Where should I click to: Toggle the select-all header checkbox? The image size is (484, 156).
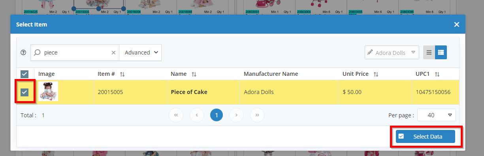pyautogui.click(x=24, y=74)
